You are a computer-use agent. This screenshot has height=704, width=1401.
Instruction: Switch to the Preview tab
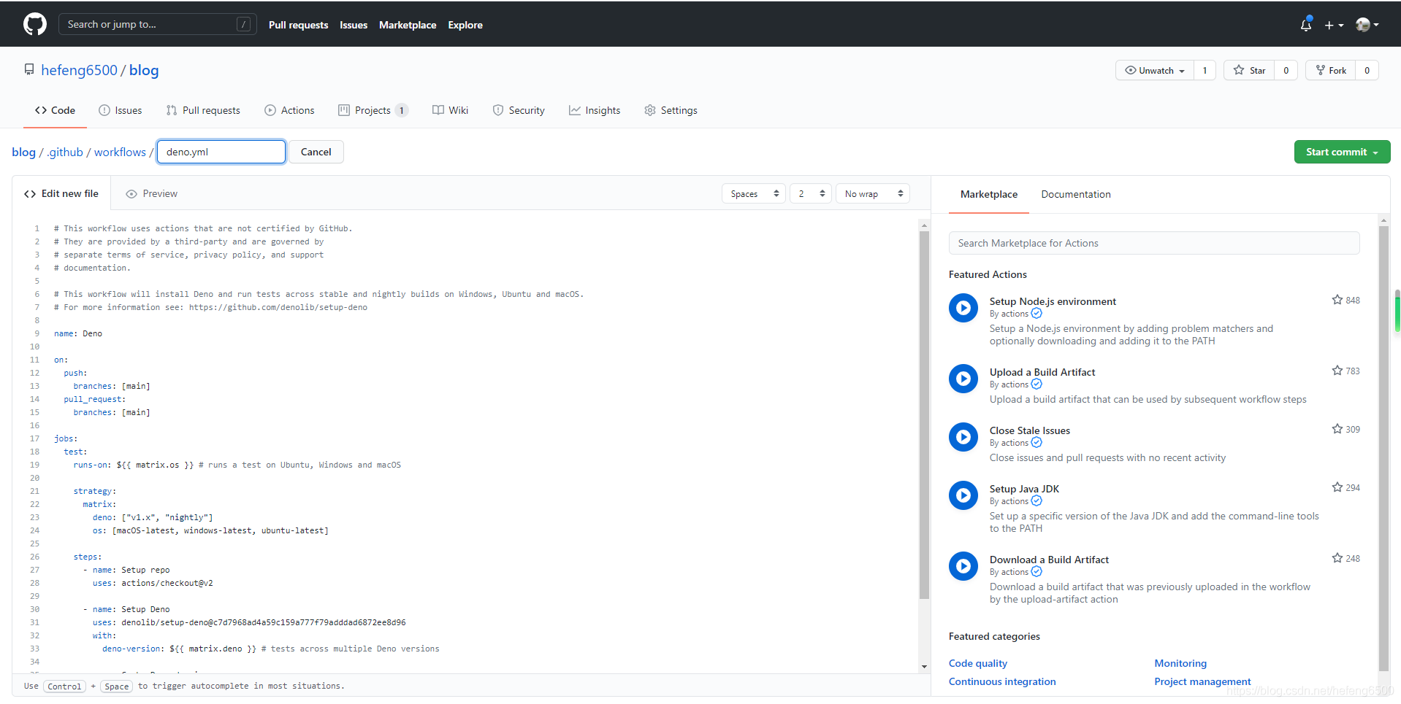[151, 193]
